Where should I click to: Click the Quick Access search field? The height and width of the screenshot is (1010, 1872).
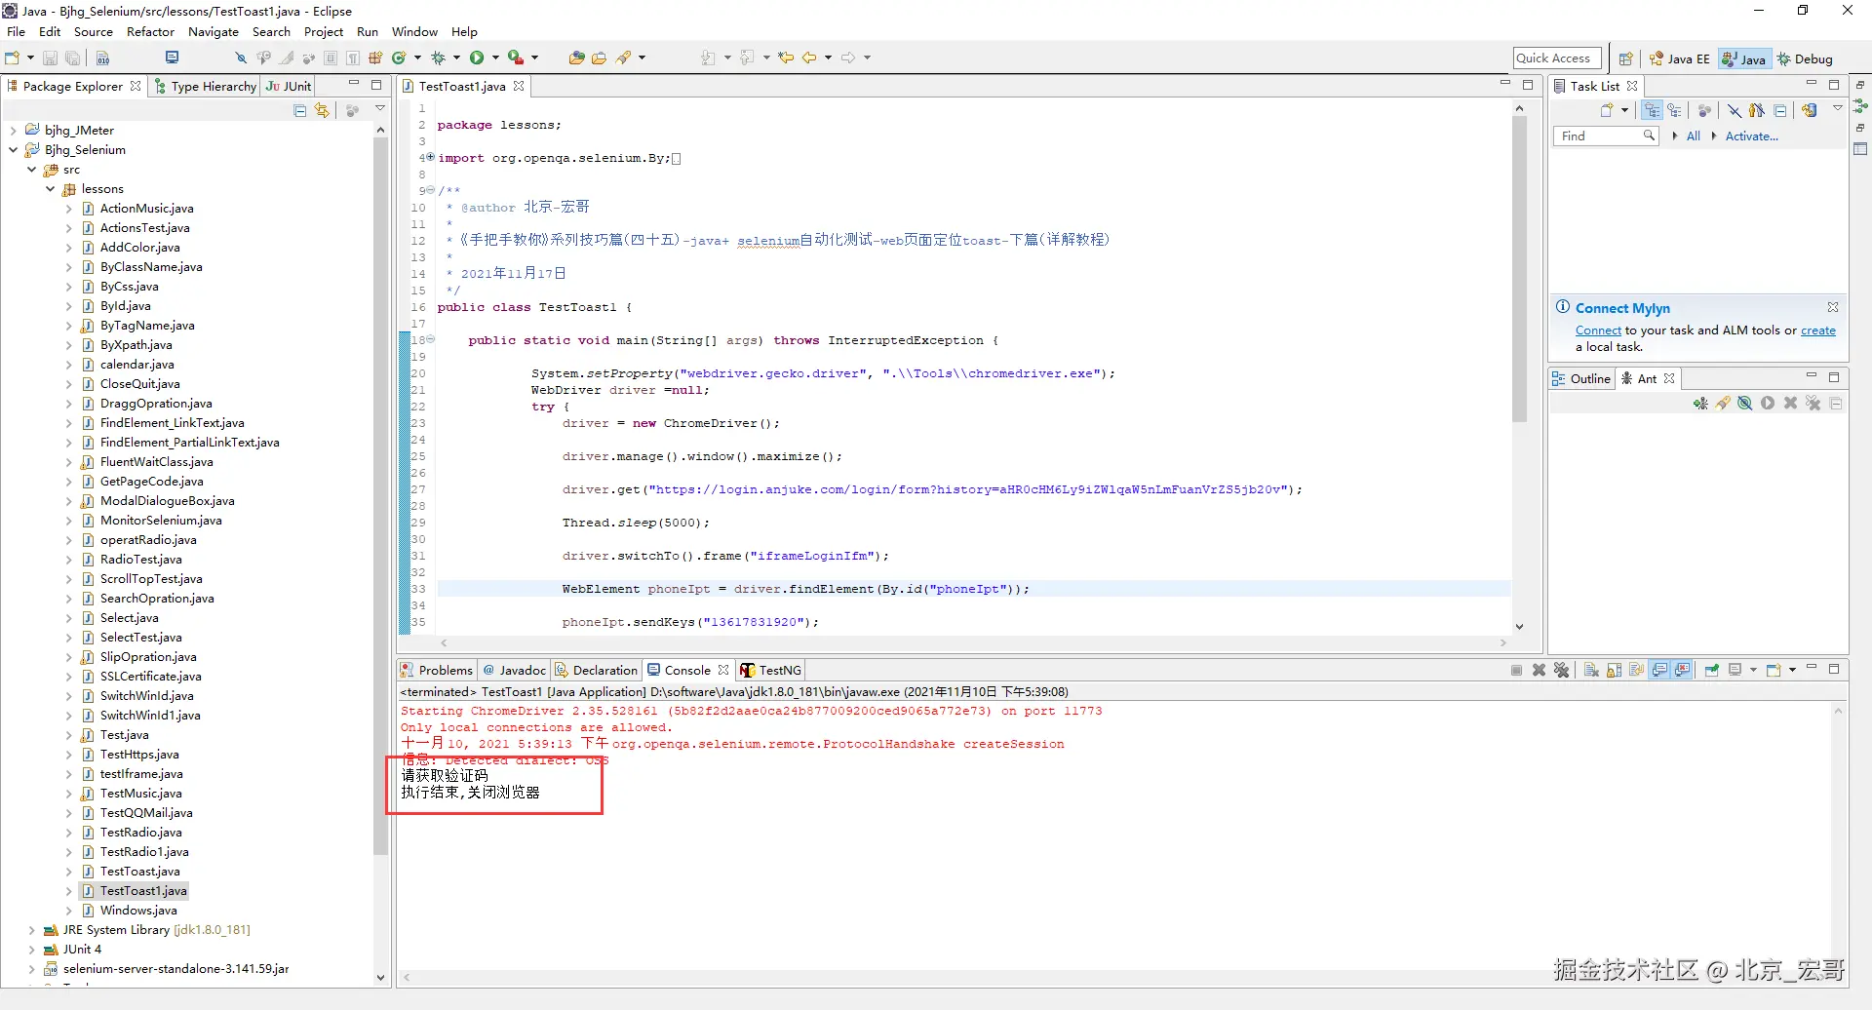[x=1557, y=58]
